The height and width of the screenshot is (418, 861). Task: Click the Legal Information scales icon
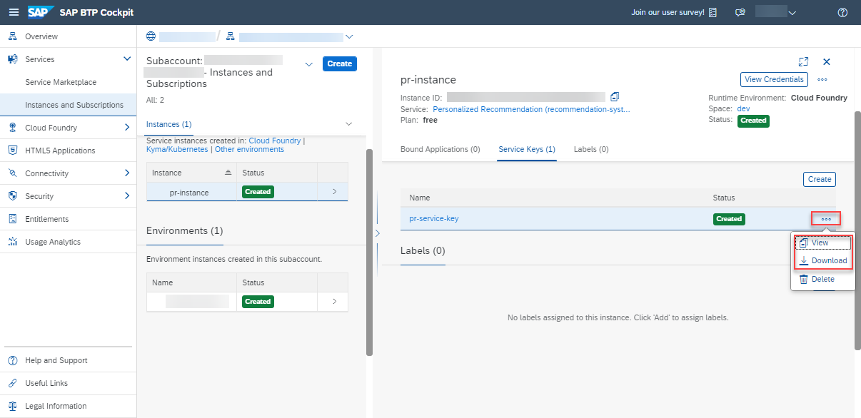(x=12, y=406)
